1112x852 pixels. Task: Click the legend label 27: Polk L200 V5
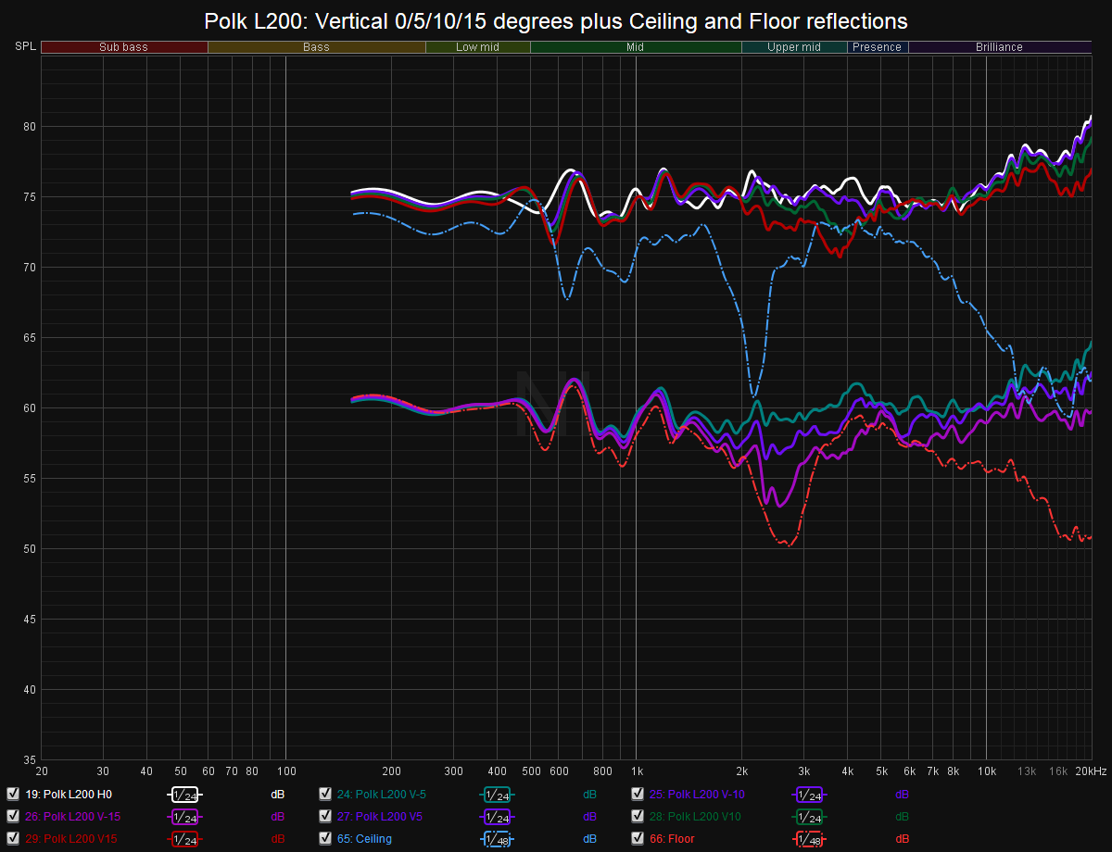[380, 816]
